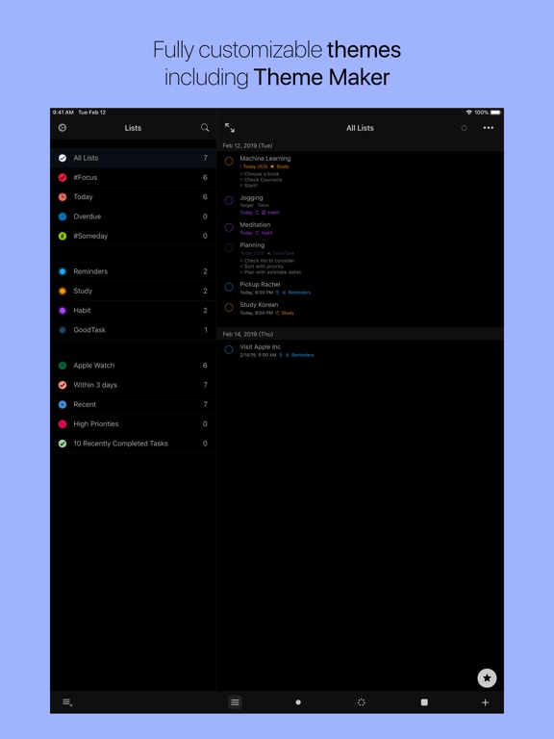Select dotted circle view in bottom bar

[x=362, y=702]
